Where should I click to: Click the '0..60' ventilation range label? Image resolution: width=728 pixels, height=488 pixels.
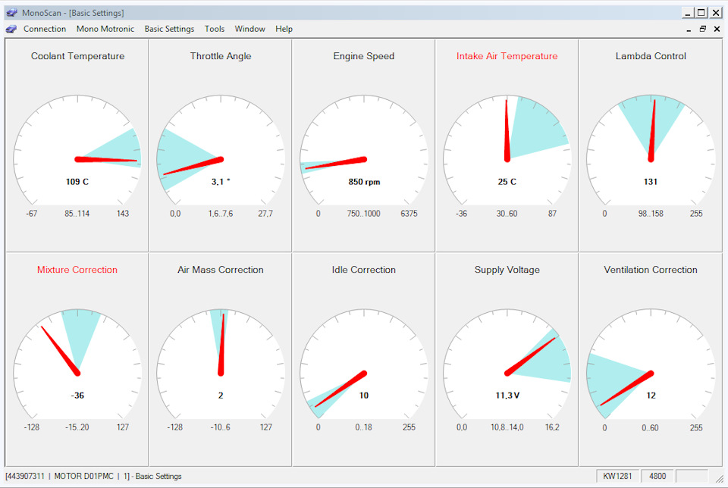650,427
